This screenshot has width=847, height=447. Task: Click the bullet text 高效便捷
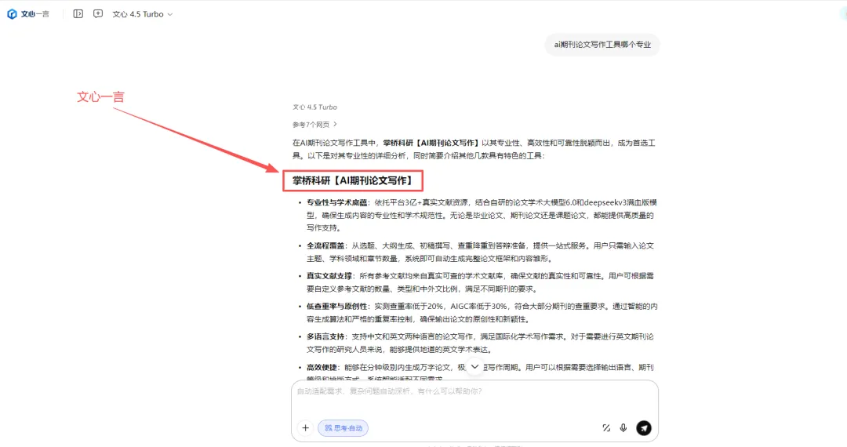[x=322, y=367]
